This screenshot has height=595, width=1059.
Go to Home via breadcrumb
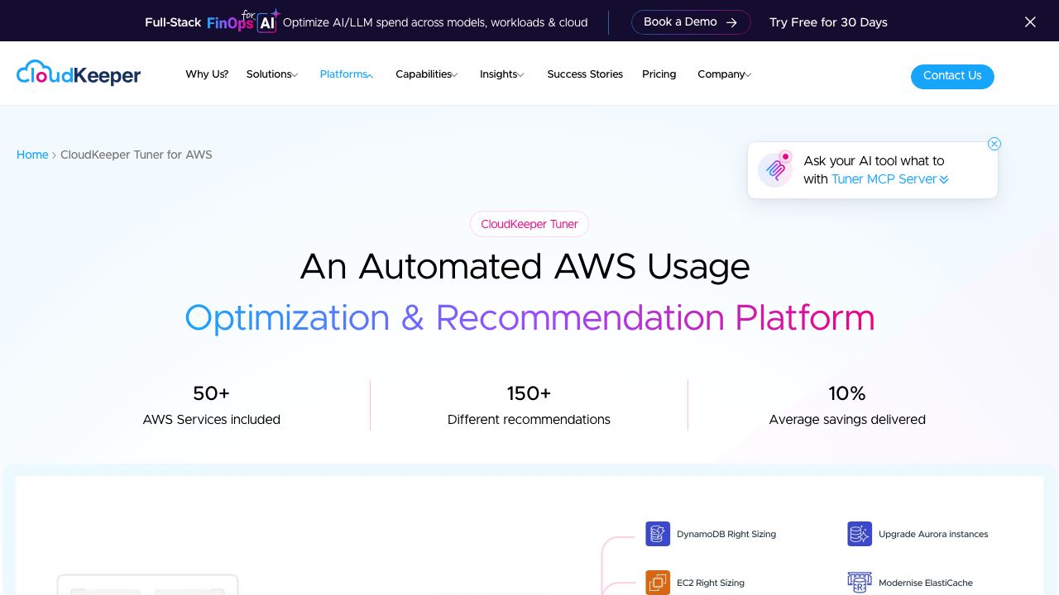[x=32, y=155]
